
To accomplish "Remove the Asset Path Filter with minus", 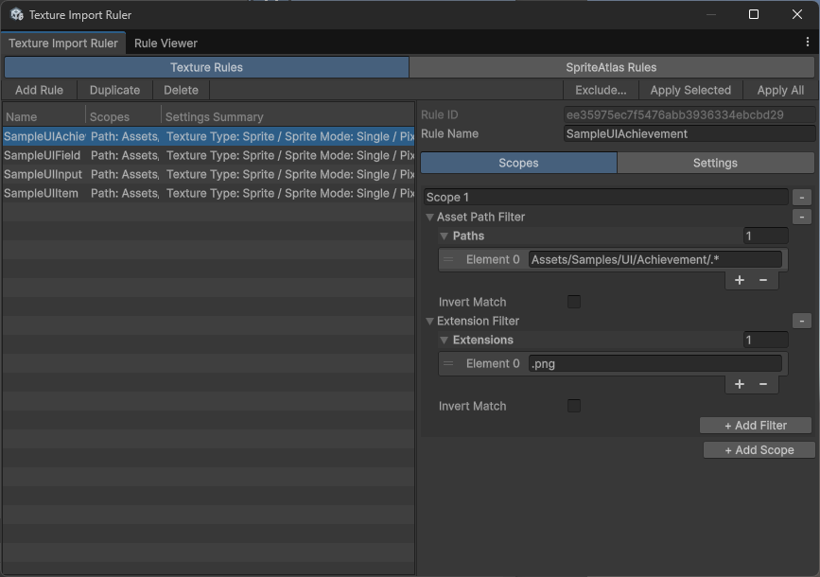I will [x=801, y=217].
